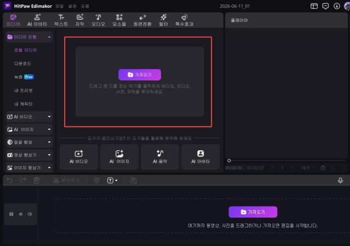Mute the timeline track with the speaker icon
Viewport: 350px width, 246px height.
[x=30, y=214]
